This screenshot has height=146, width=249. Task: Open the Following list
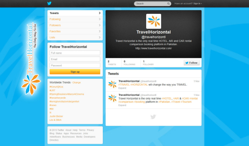point(75,19)
